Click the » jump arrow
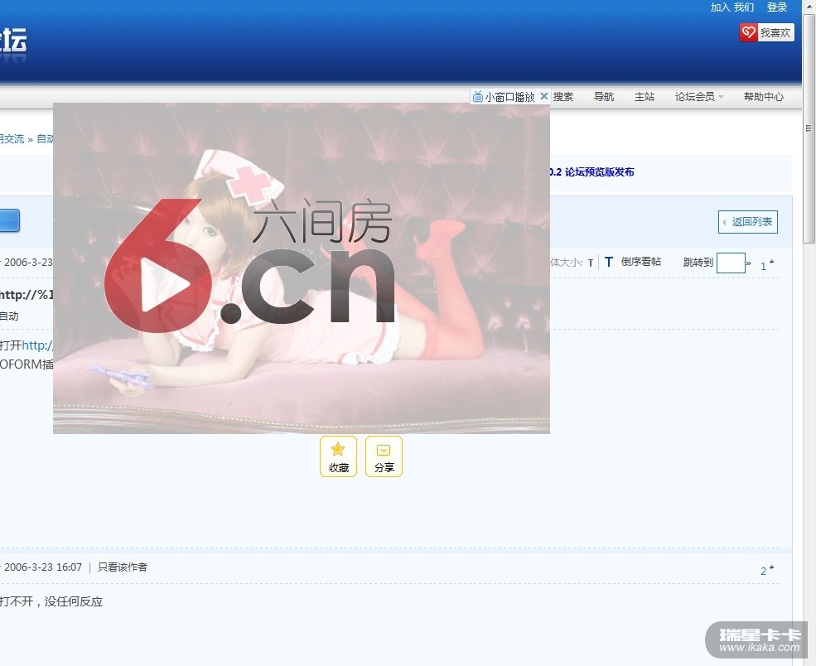Screen dimensions: 816x666 point(748,263)
